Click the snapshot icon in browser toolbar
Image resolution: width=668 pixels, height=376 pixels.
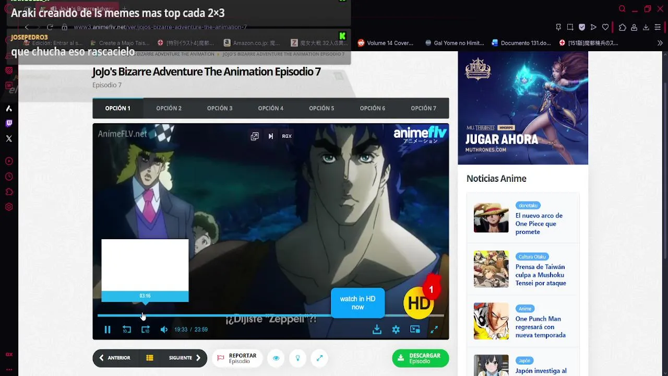click(x=570, y=27)
